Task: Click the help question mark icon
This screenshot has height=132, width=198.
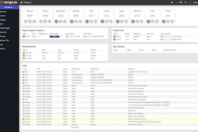Action: [185, 2]
